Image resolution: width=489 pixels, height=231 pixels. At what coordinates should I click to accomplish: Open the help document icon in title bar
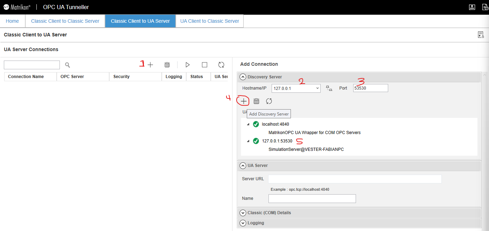pyautogui.click(x=485, y=7)
